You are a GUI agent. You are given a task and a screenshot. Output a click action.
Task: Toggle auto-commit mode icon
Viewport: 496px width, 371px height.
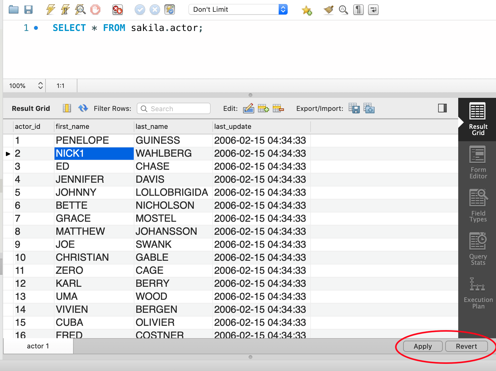tap(170, 10)
